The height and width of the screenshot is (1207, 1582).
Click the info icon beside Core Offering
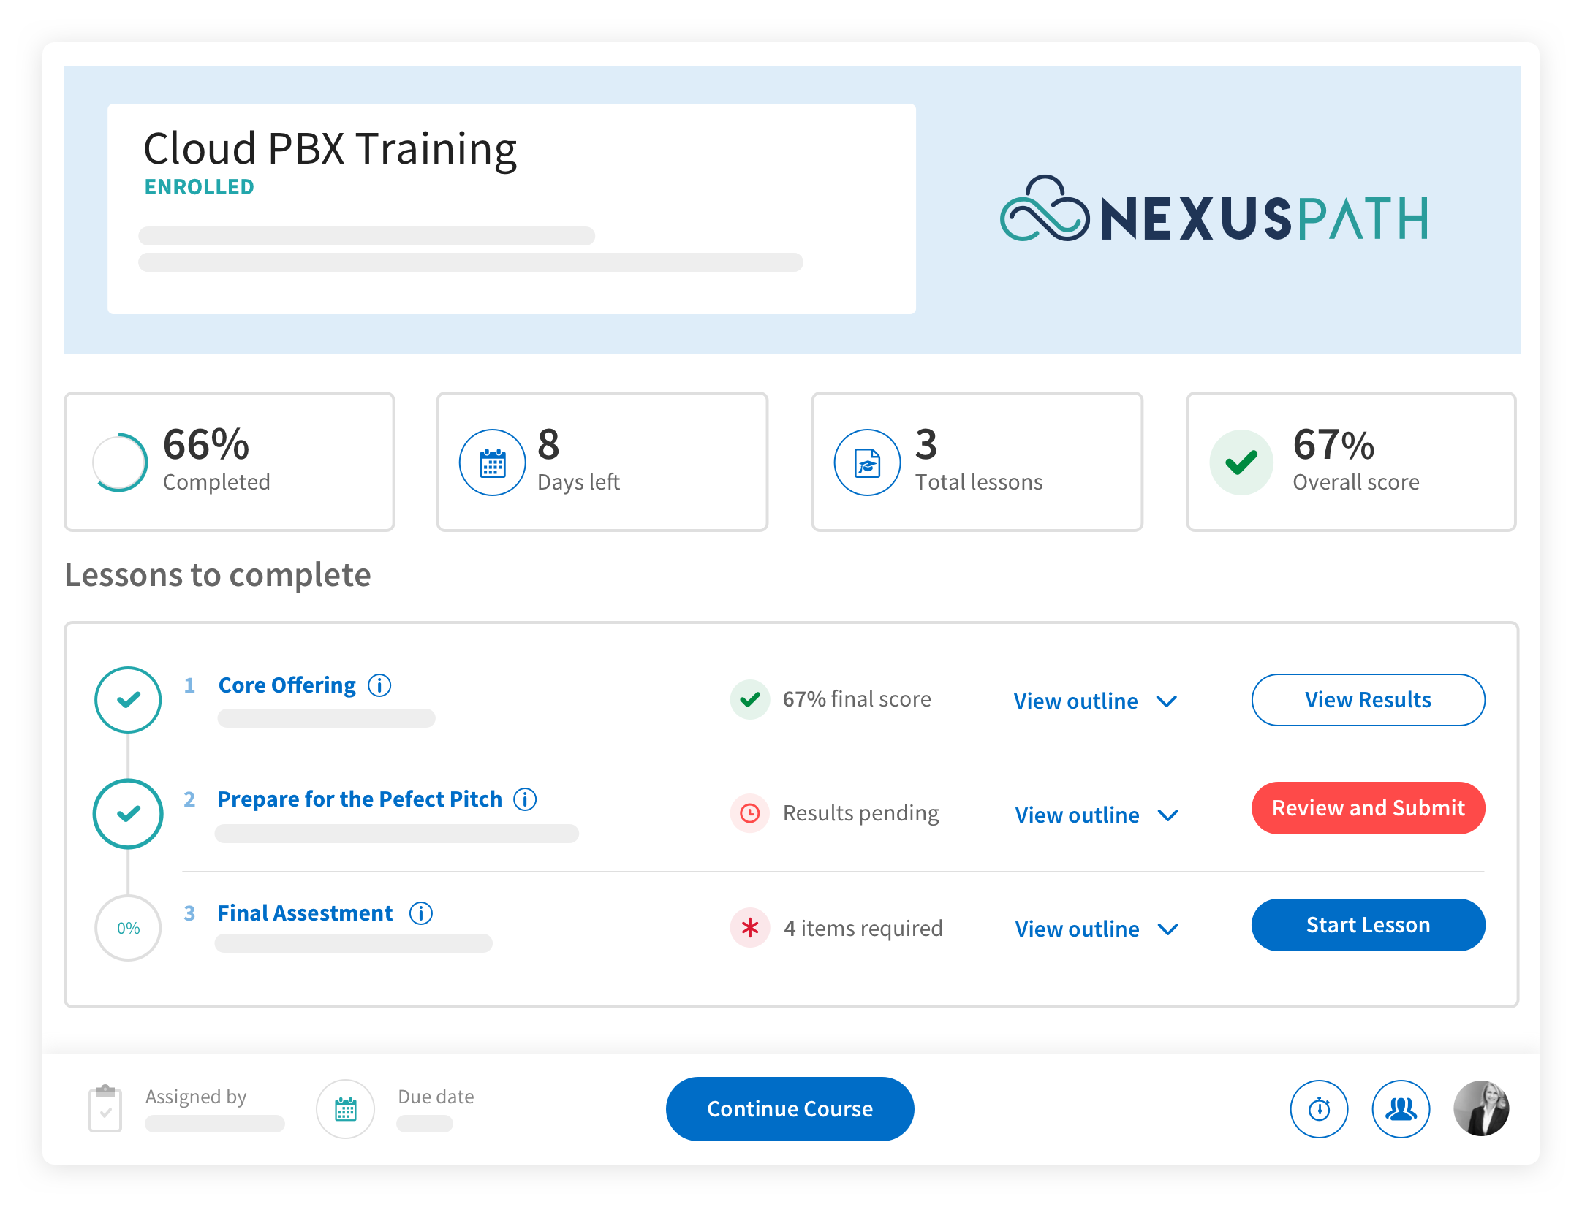pos(379,685)
